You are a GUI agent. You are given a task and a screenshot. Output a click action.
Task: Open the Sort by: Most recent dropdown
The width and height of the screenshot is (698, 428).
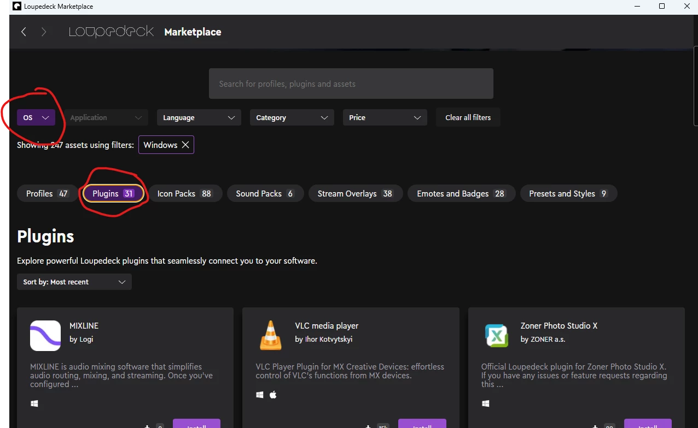(x=74, y=282)
